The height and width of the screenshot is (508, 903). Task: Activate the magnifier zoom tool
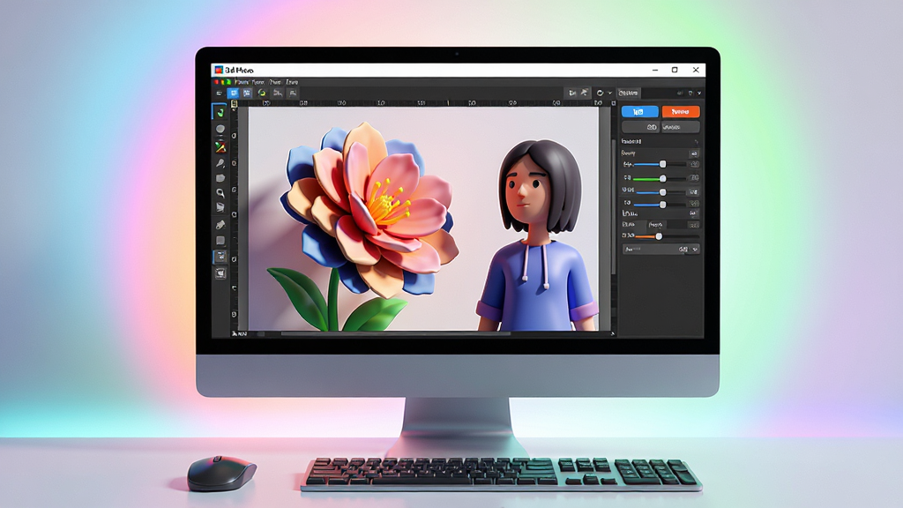click(x=220, y=193)
